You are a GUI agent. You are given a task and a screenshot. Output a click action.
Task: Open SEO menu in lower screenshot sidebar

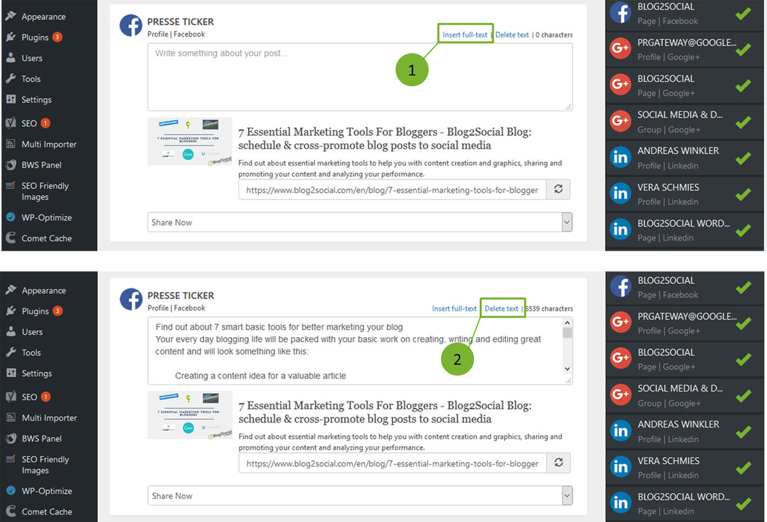pos(29,397)
